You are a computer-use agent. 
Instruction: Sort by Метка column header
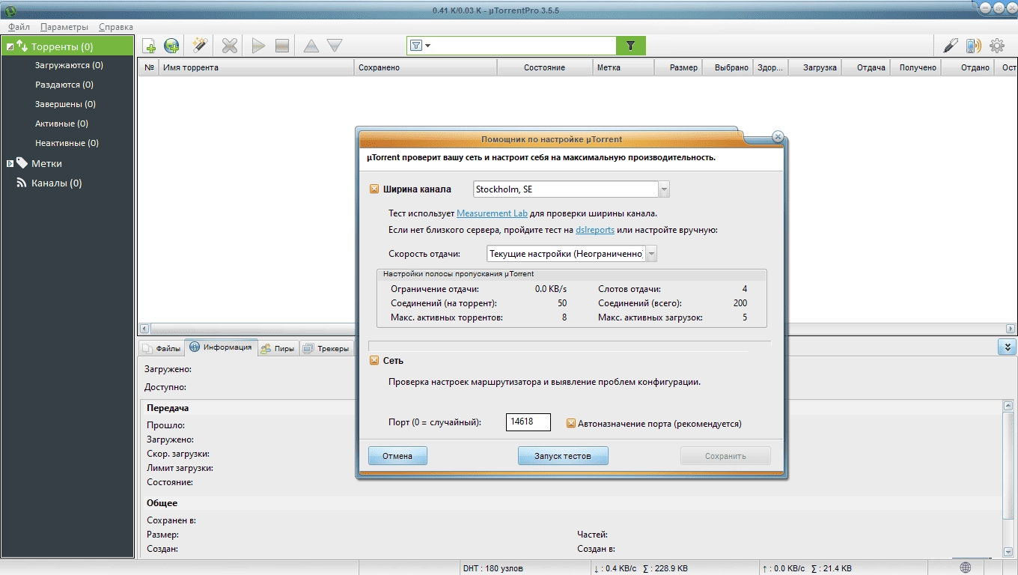[x=623, y=67]
